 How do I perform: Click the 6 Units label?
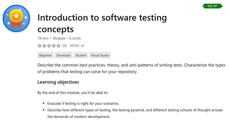coord(76,38)
